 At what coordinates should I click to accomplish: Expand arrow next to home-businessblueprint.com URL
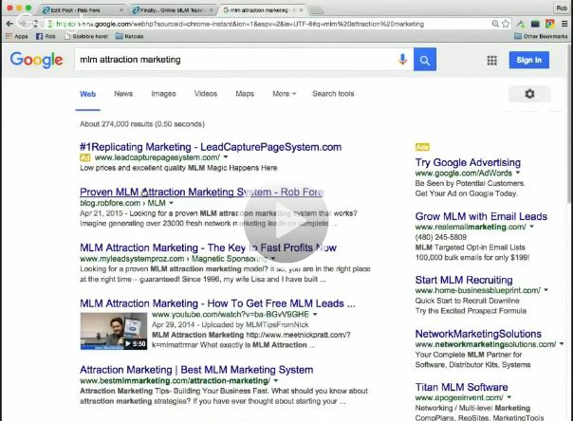545,290
